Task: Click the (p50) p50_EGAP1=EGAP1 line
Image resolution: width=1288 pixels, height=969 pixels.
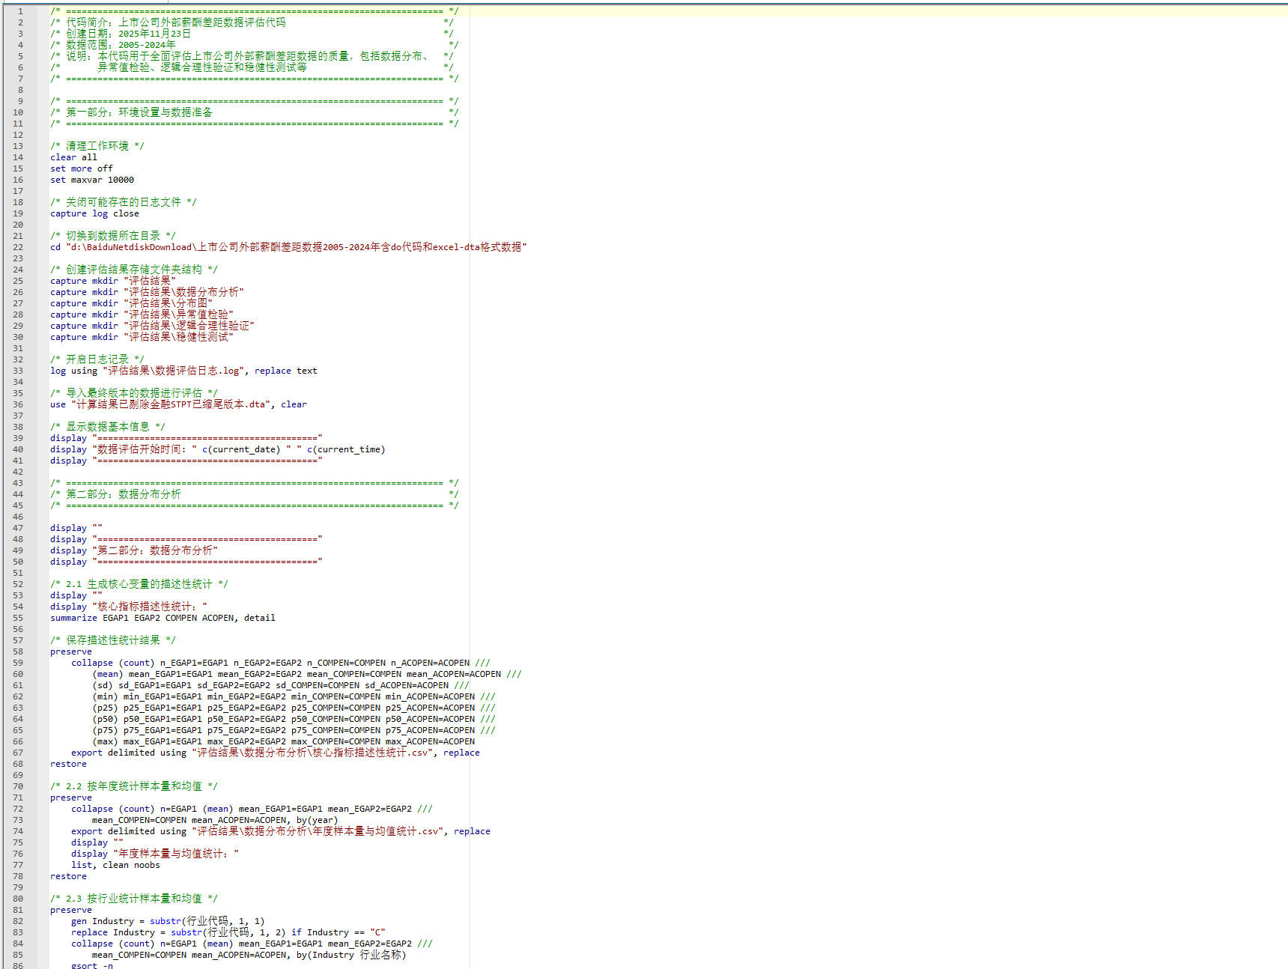Action: tap(294, 719)
